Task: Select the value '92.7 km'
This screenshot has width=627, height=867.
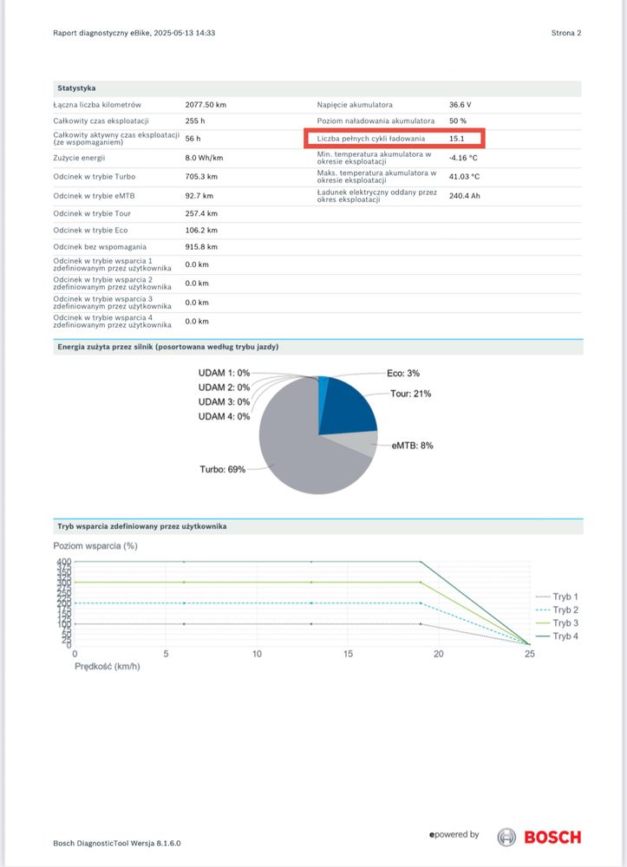Action: click(199, 196)
